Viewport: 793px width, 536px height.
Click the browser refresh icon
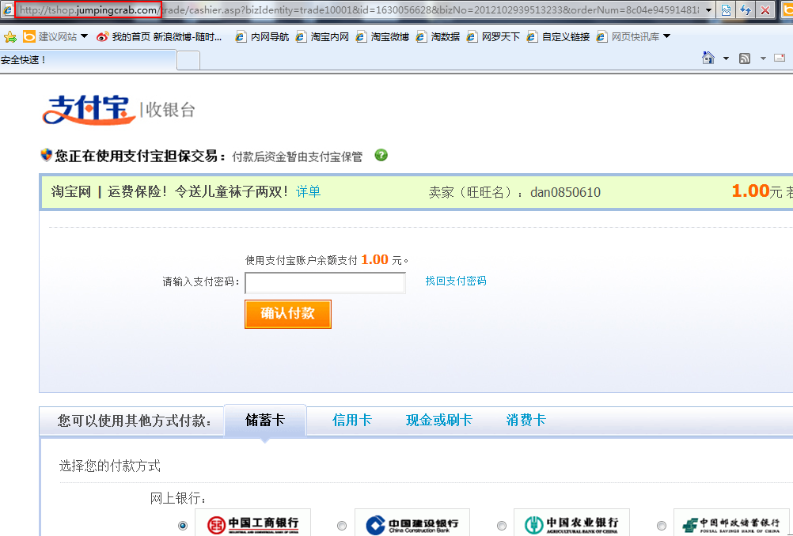point(745,10)
